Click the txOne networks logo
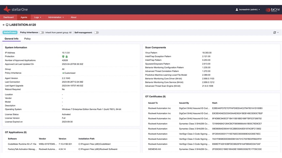The height and width of the screenshot is (158, 282). coord(273,10)
